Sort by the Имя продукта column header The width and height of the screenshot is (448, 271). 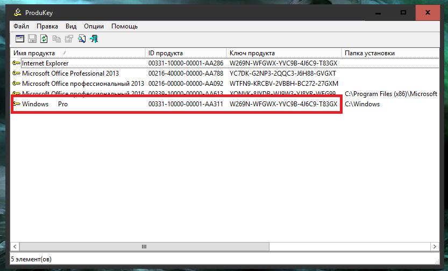tap(77, 53)
